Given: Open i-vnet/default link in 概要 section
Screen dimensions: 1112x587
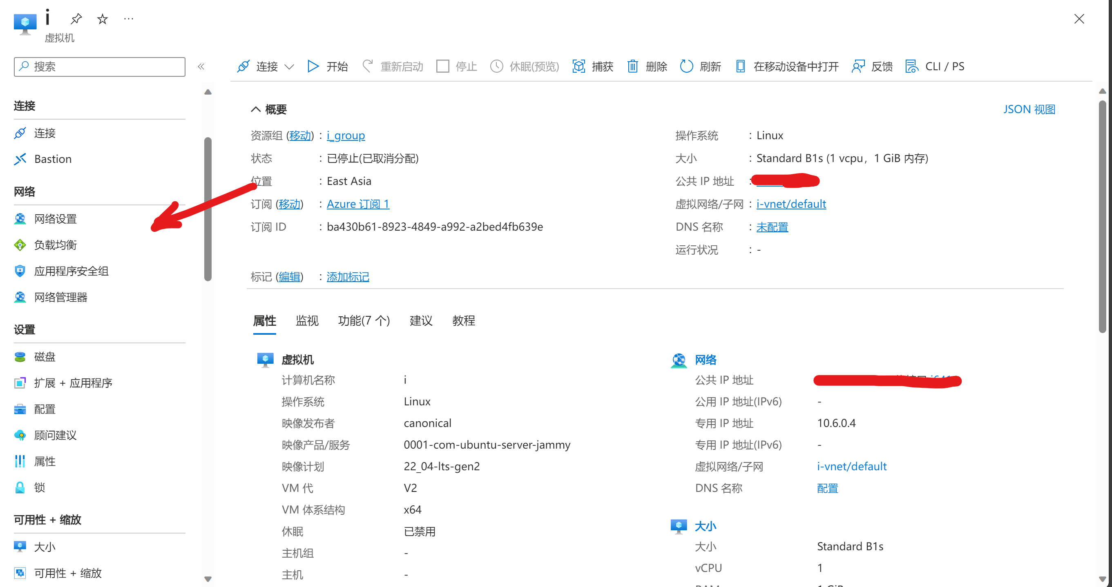Looking at the screenshot, I should click(x=791, y=204).
